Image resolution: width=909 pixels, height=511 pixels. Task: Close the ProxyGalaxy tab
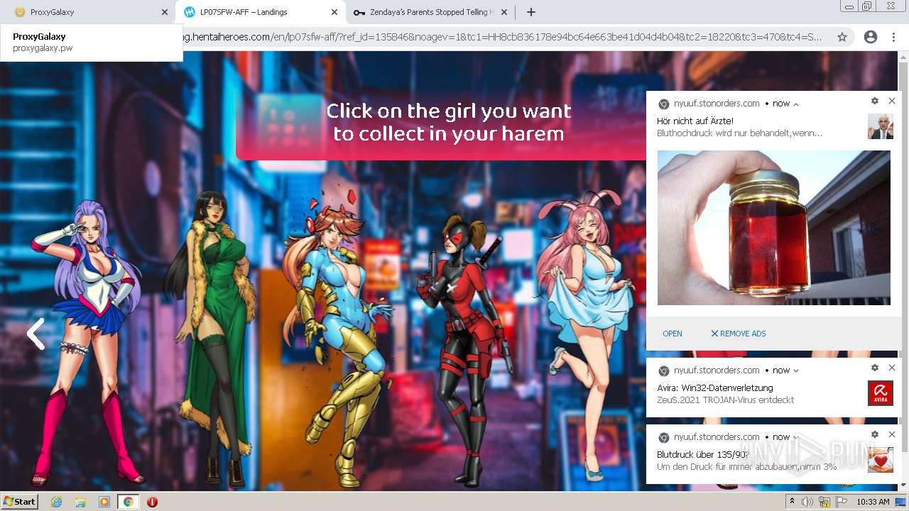tap(165, 12)
